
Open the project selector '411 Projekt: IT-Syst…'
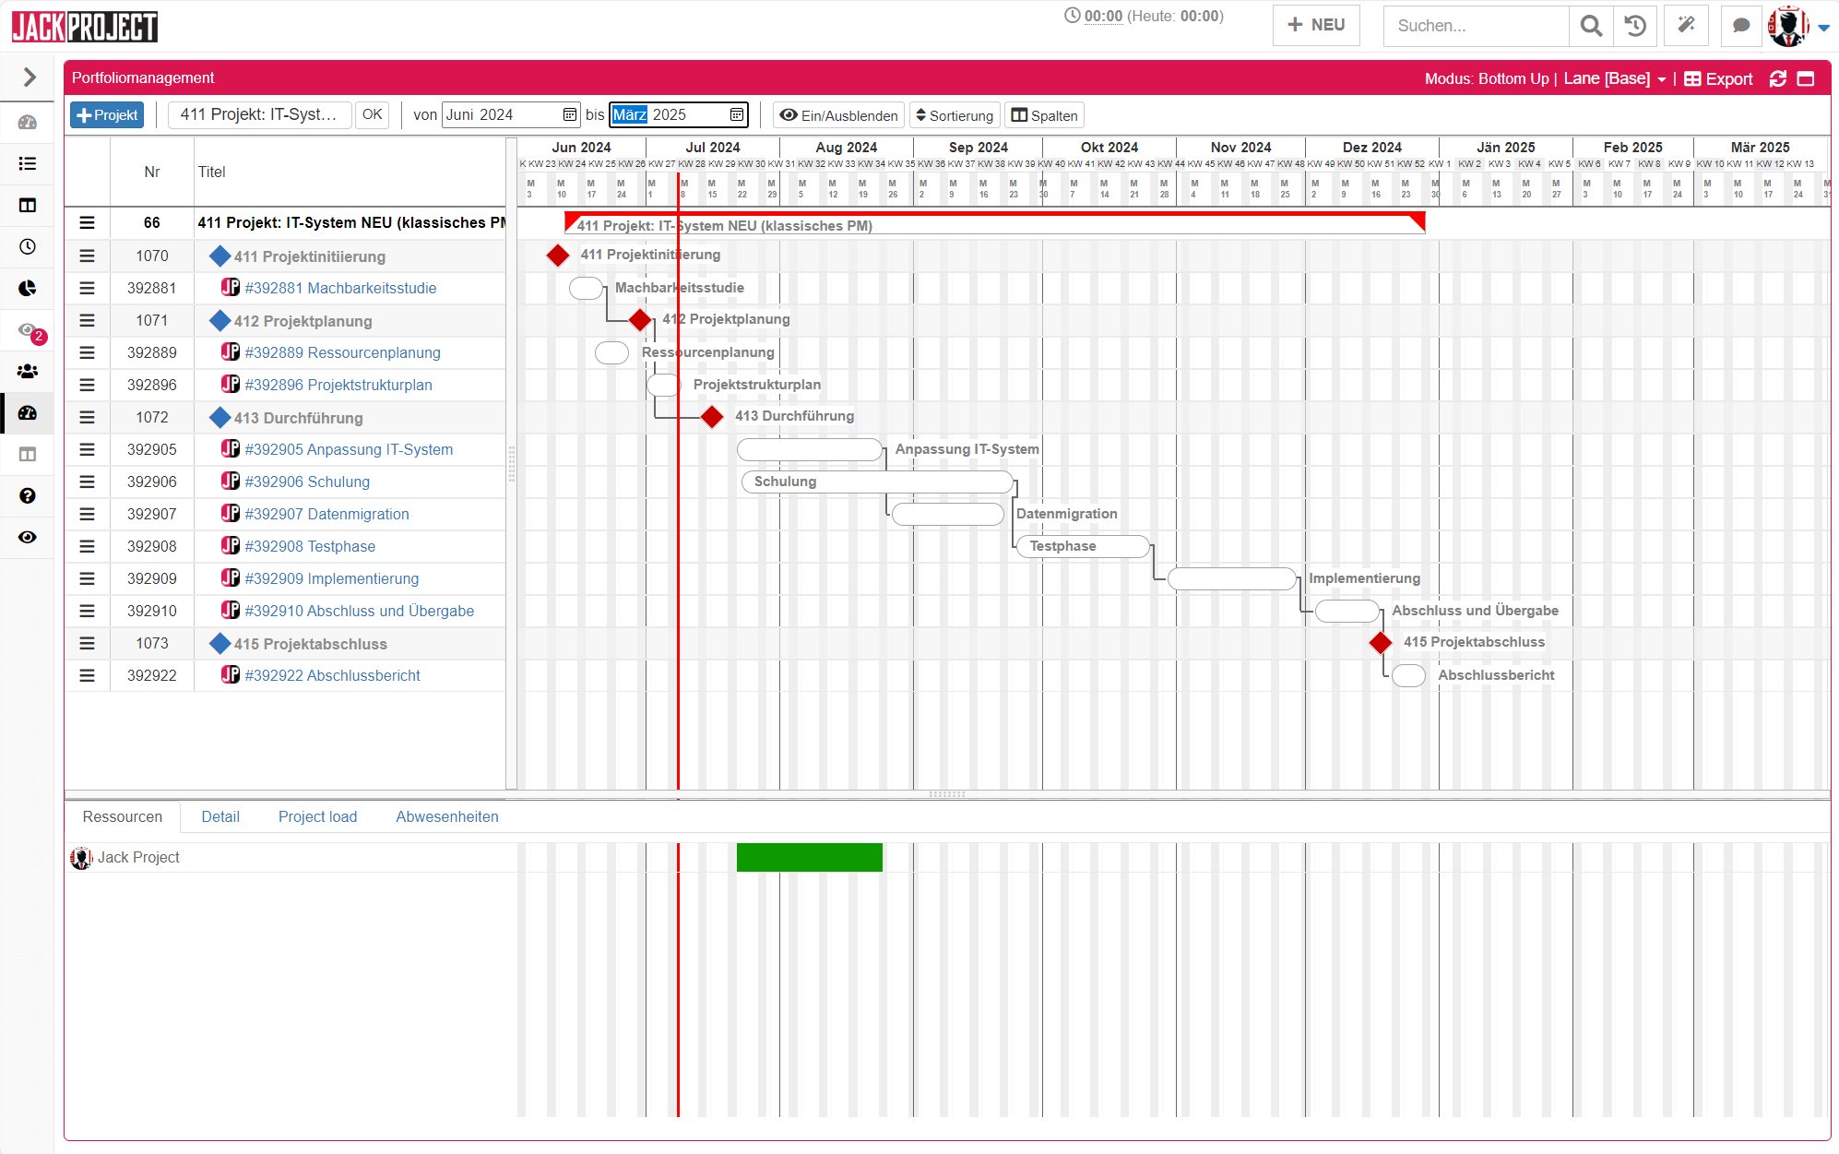259,114
